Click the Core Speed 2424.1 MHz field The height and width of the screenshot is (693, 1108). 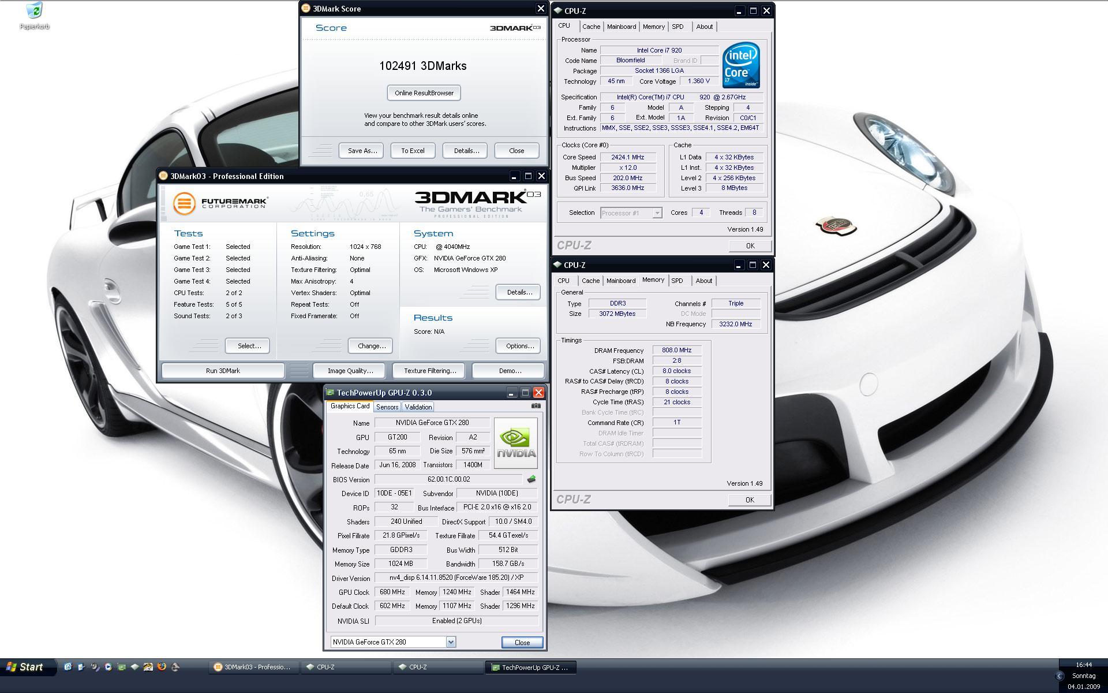pyautogui.click(x=628, y=157)
